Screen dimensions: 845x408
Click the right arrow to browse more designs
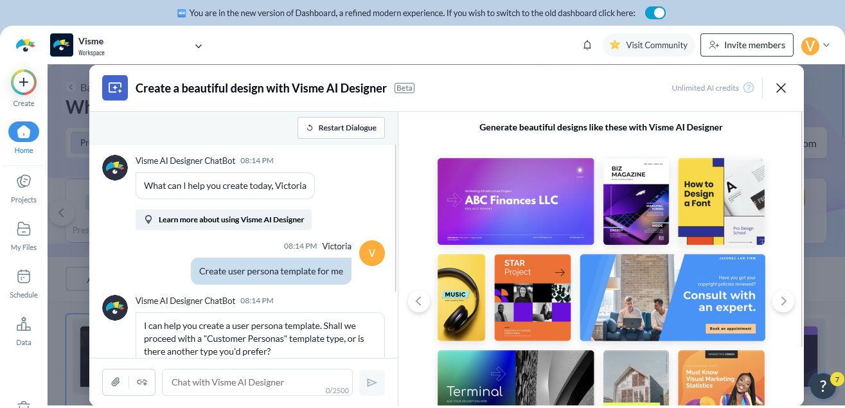pos(783,301)
